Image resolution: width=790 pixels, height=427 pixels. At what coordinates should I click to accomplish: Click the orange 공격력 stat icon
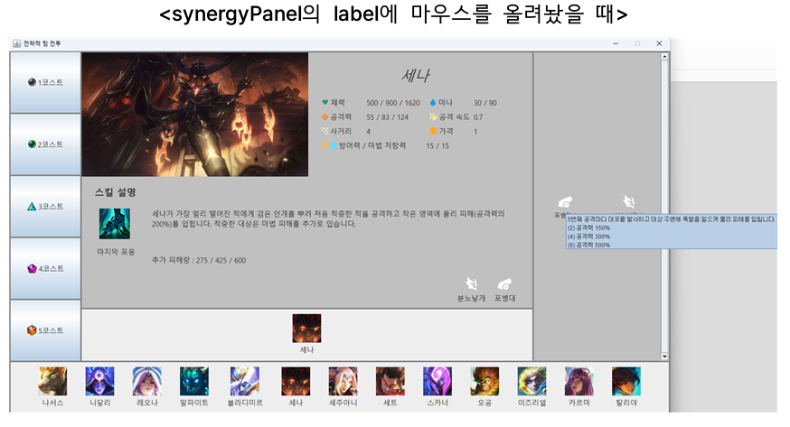click(x=325, y=116)
